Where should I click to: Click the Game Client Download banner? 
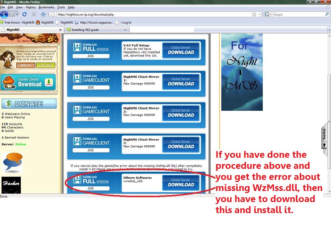tap(28, 82)
